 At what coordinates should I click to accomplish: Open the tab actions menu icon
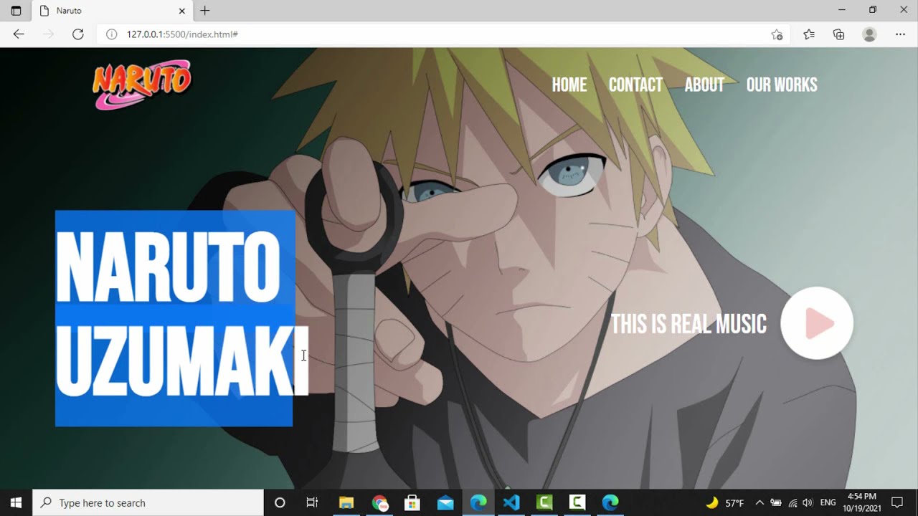pos(16,11)
